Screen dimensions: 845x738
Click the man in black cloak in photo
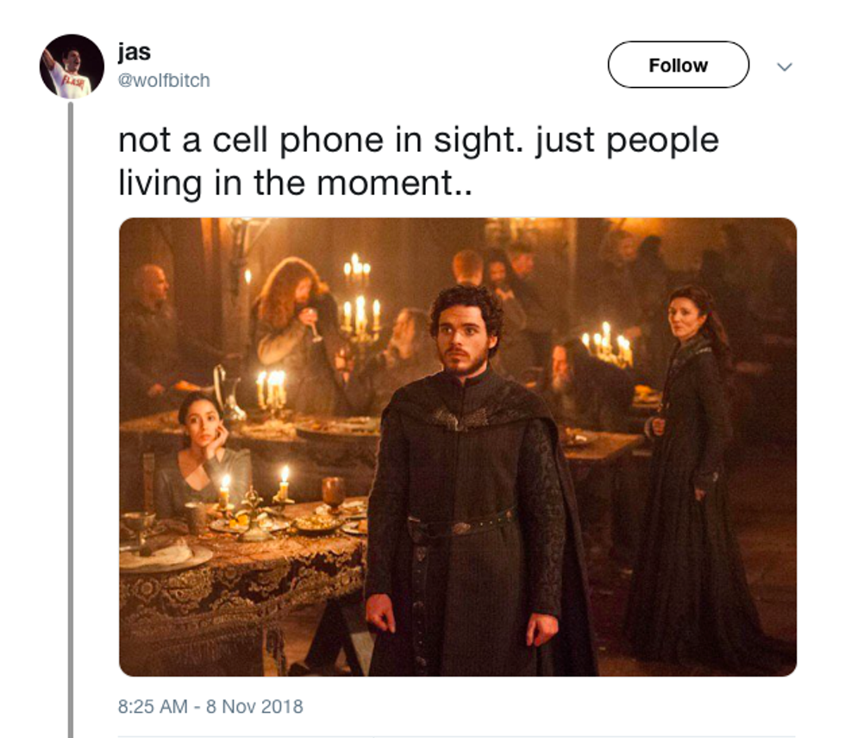click(474, 479)
